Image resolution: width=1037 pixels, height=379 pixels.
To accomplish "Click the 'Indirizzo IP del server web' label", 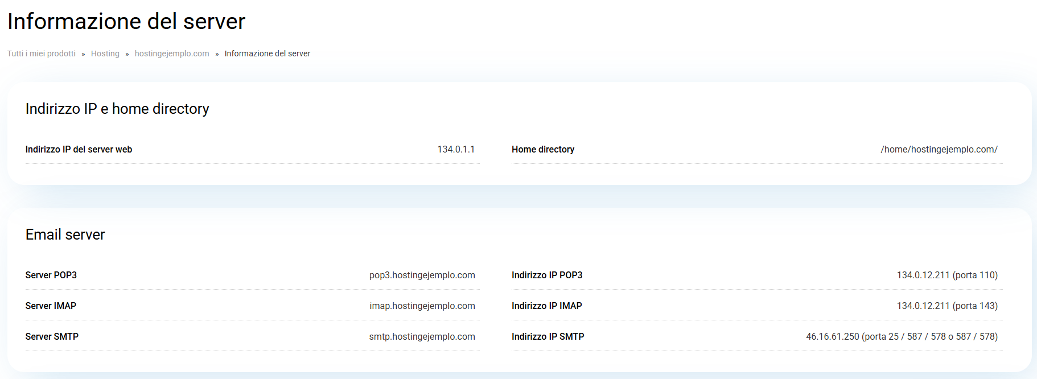I will [x=79, y=149].
